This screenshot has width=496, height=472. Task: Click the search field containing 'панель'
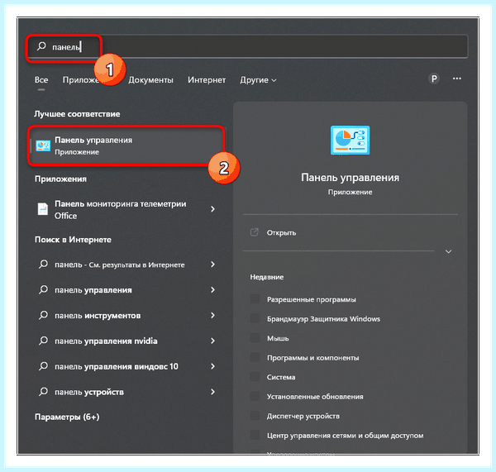point(247,46)
